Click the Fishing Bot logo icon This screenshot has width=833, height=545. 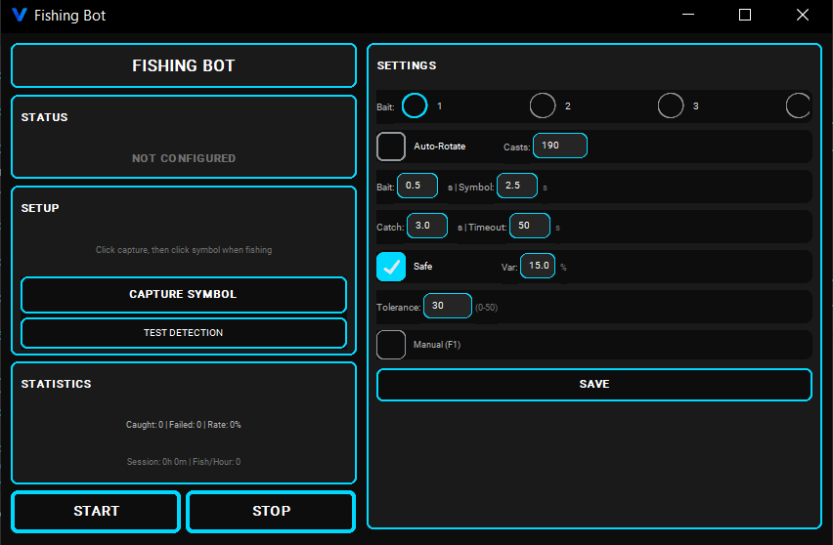[19, 16]
